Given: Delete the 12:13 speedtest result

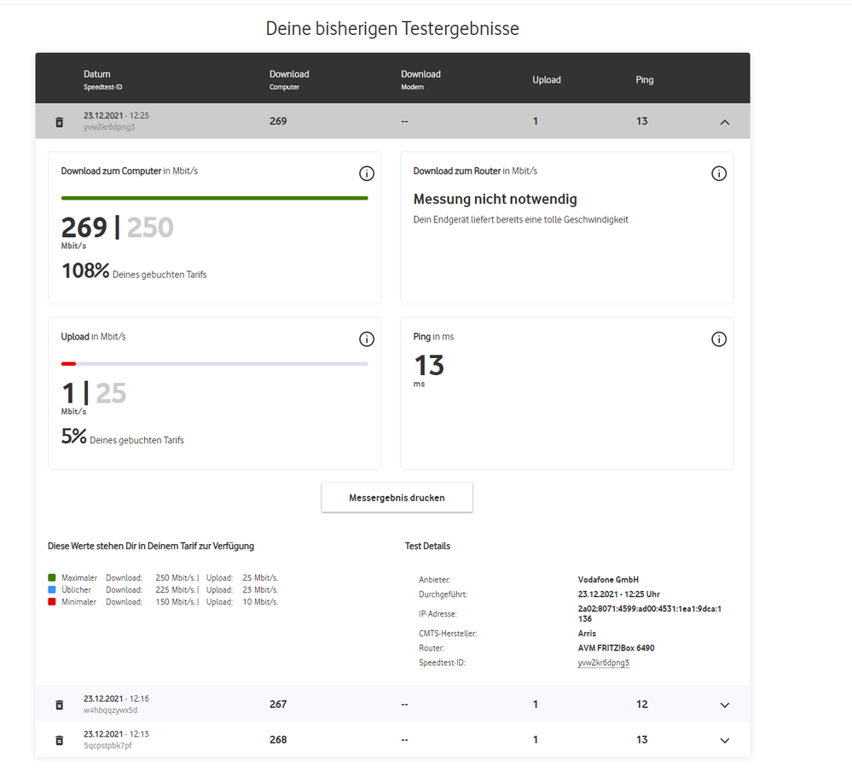Looking at the screenshot, I should click(59, 740).
